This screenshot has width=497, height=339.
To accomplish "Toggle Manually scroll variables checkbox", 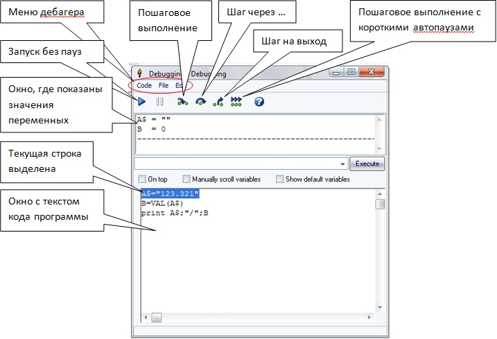I will tap(186, 179).
